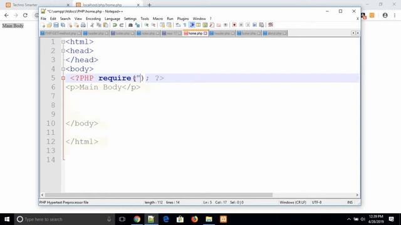Screen dimensions: 401x225
Task: Click the tab bar scroll-left arrow
Action: coord(353,33)
